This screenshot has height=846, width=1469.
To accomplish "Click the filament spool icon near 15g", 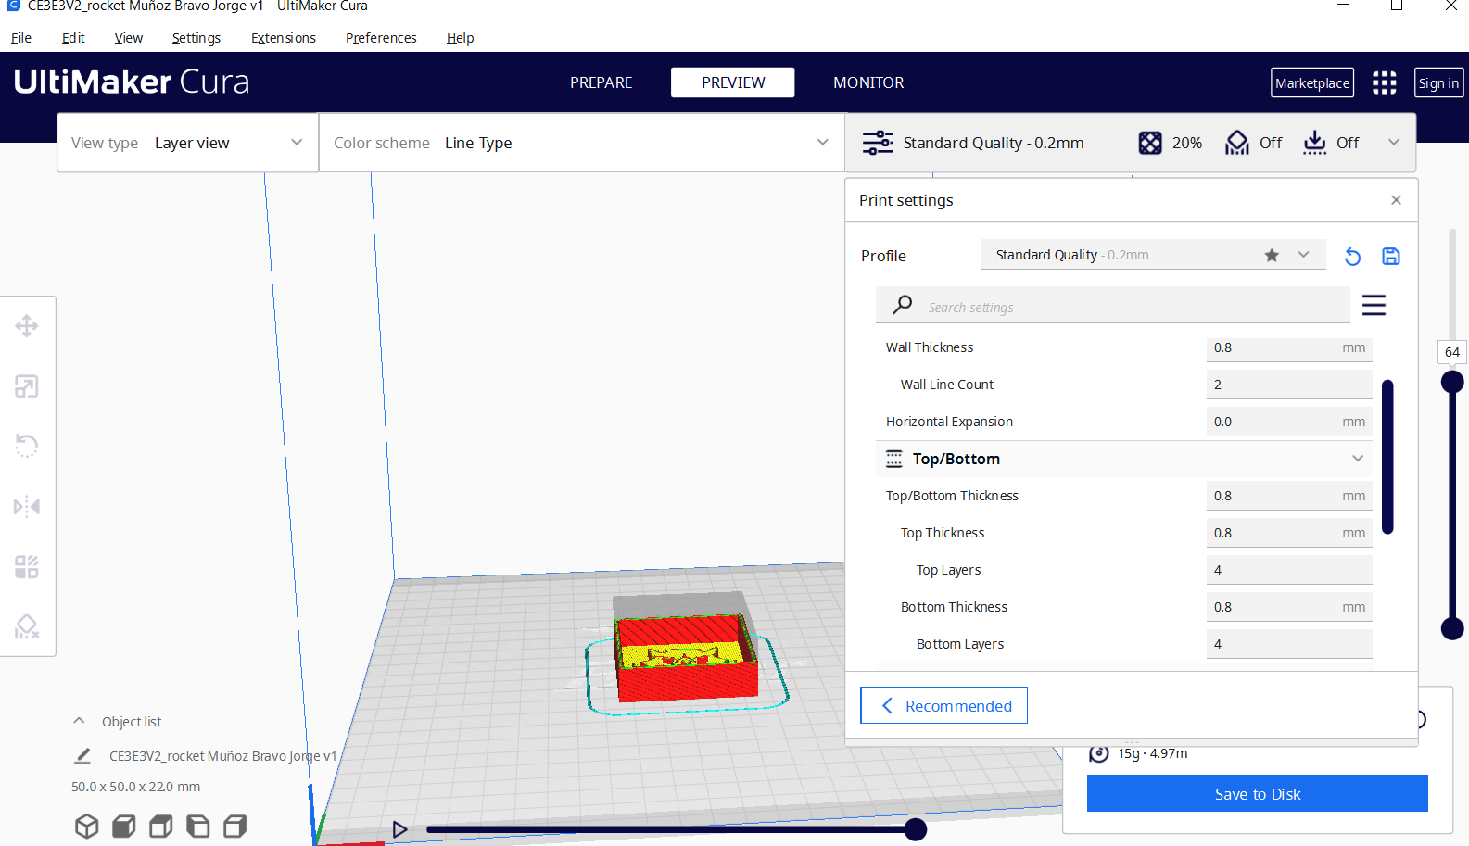I will [1099, 753].
